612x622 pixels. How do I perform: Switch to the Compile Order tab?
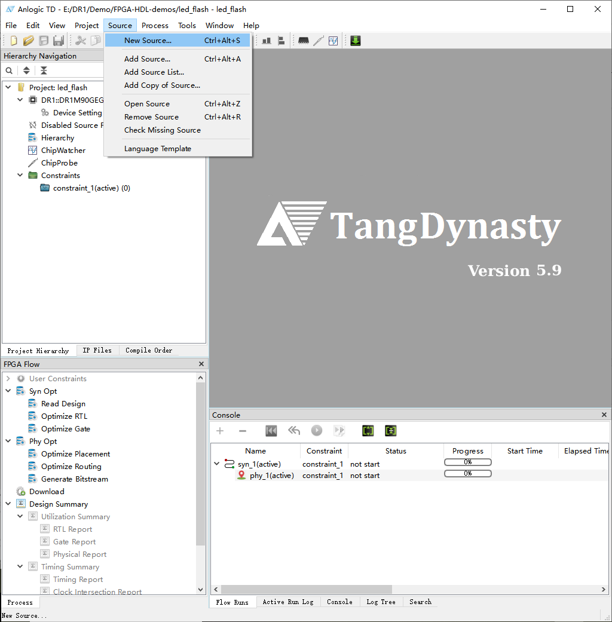[x=149, y=350]
